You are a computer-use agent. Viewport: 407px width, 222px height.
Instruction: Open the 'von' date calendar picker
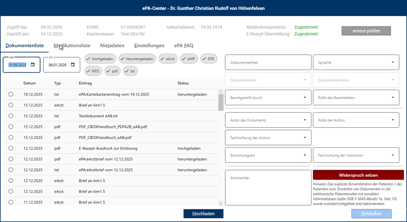pos(33,65)
